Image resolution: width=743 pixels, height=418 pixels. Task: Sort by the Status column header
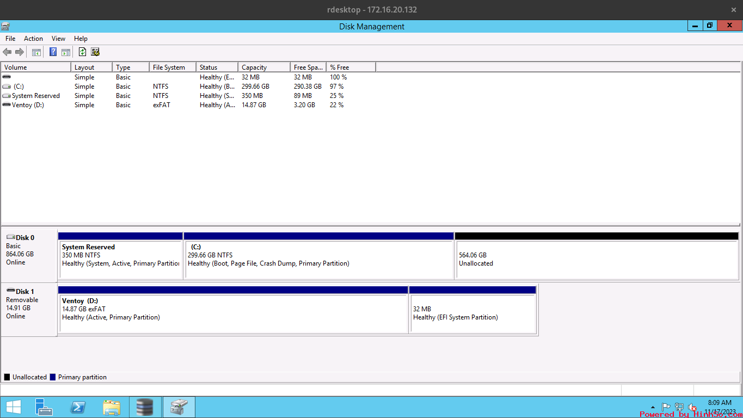217,67
